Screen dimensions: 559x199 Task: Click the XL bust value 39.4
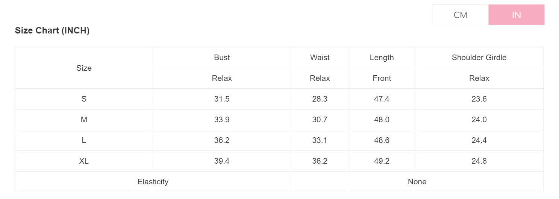tap(222, 161)
